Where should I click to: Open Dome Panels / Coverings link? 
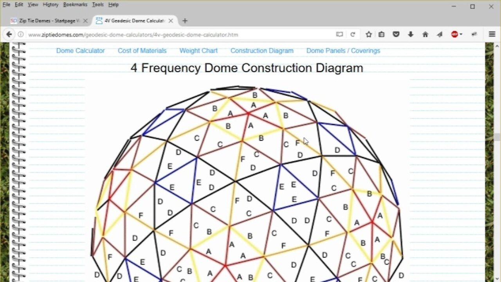tap(343, 51)
